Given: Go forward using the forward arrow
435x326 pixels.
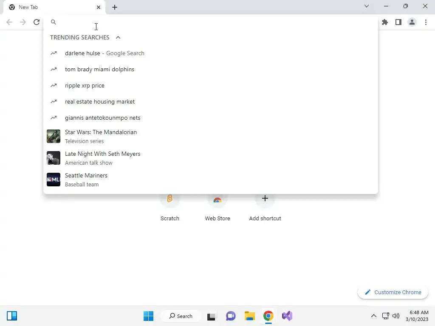Looking at the screenshot, I should click(x=23, y=22).
